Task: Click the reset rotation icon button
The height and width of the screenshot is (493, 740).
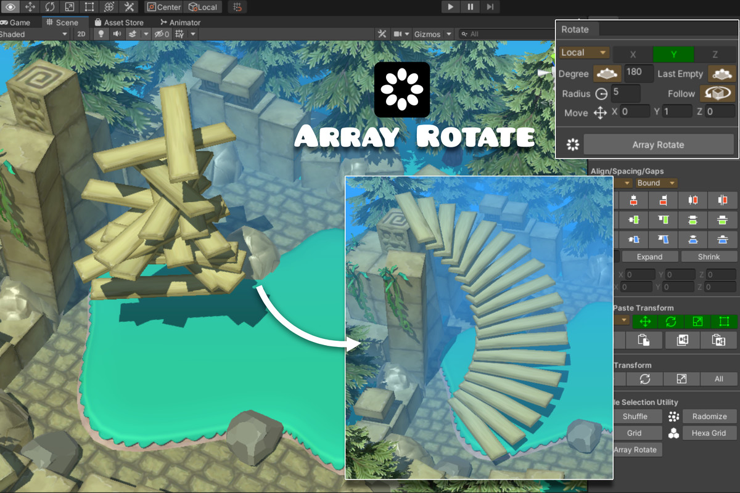Action: tap(645, 379)
